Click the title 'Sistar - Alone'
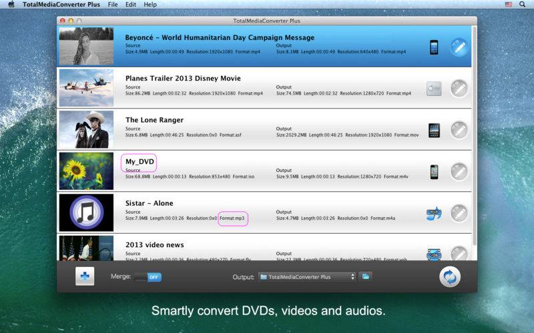Image resolution: width=534 pixels, height=333 pixels. click(x=149, y=203)
